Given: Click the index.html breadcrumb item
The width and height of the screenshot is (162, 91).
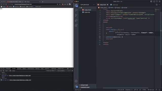Looking at the screenshot, I should click(x=103, y=8).
